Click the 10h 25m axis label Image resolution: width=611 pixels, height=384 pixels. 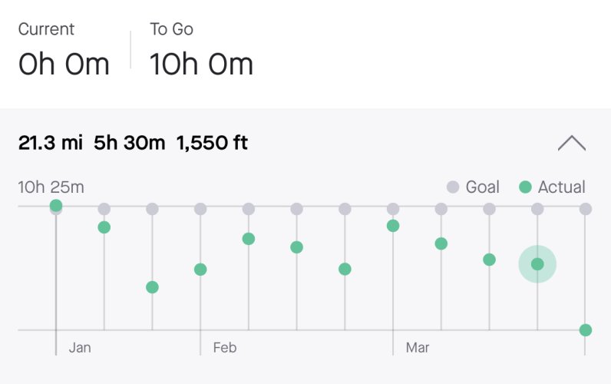coord(51,187)
